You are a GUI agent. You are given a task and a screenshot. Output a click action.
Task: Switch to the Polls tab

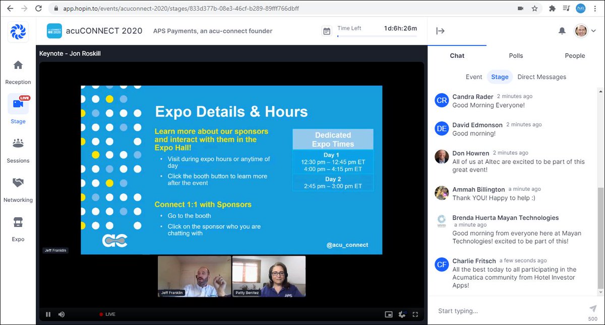[516, 56]
